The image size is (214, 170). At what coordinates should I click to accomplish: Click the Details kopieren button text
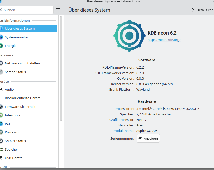click(205, 10)
